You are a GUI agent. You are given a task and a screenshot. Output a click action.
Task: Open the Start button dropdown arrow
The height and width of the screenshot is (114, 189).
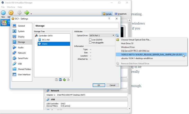coord(31,14)
